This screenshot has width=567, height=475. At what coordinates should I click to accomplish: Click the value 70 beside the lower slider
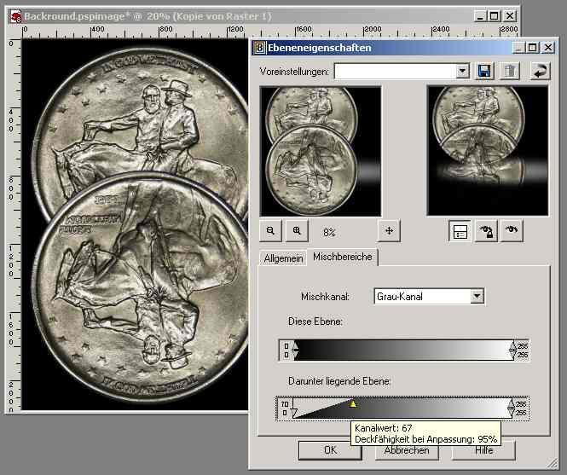coord(285,404)
